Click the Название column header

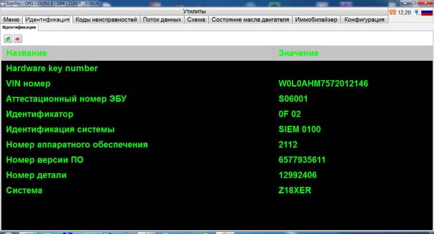click(x=27, y=53)
